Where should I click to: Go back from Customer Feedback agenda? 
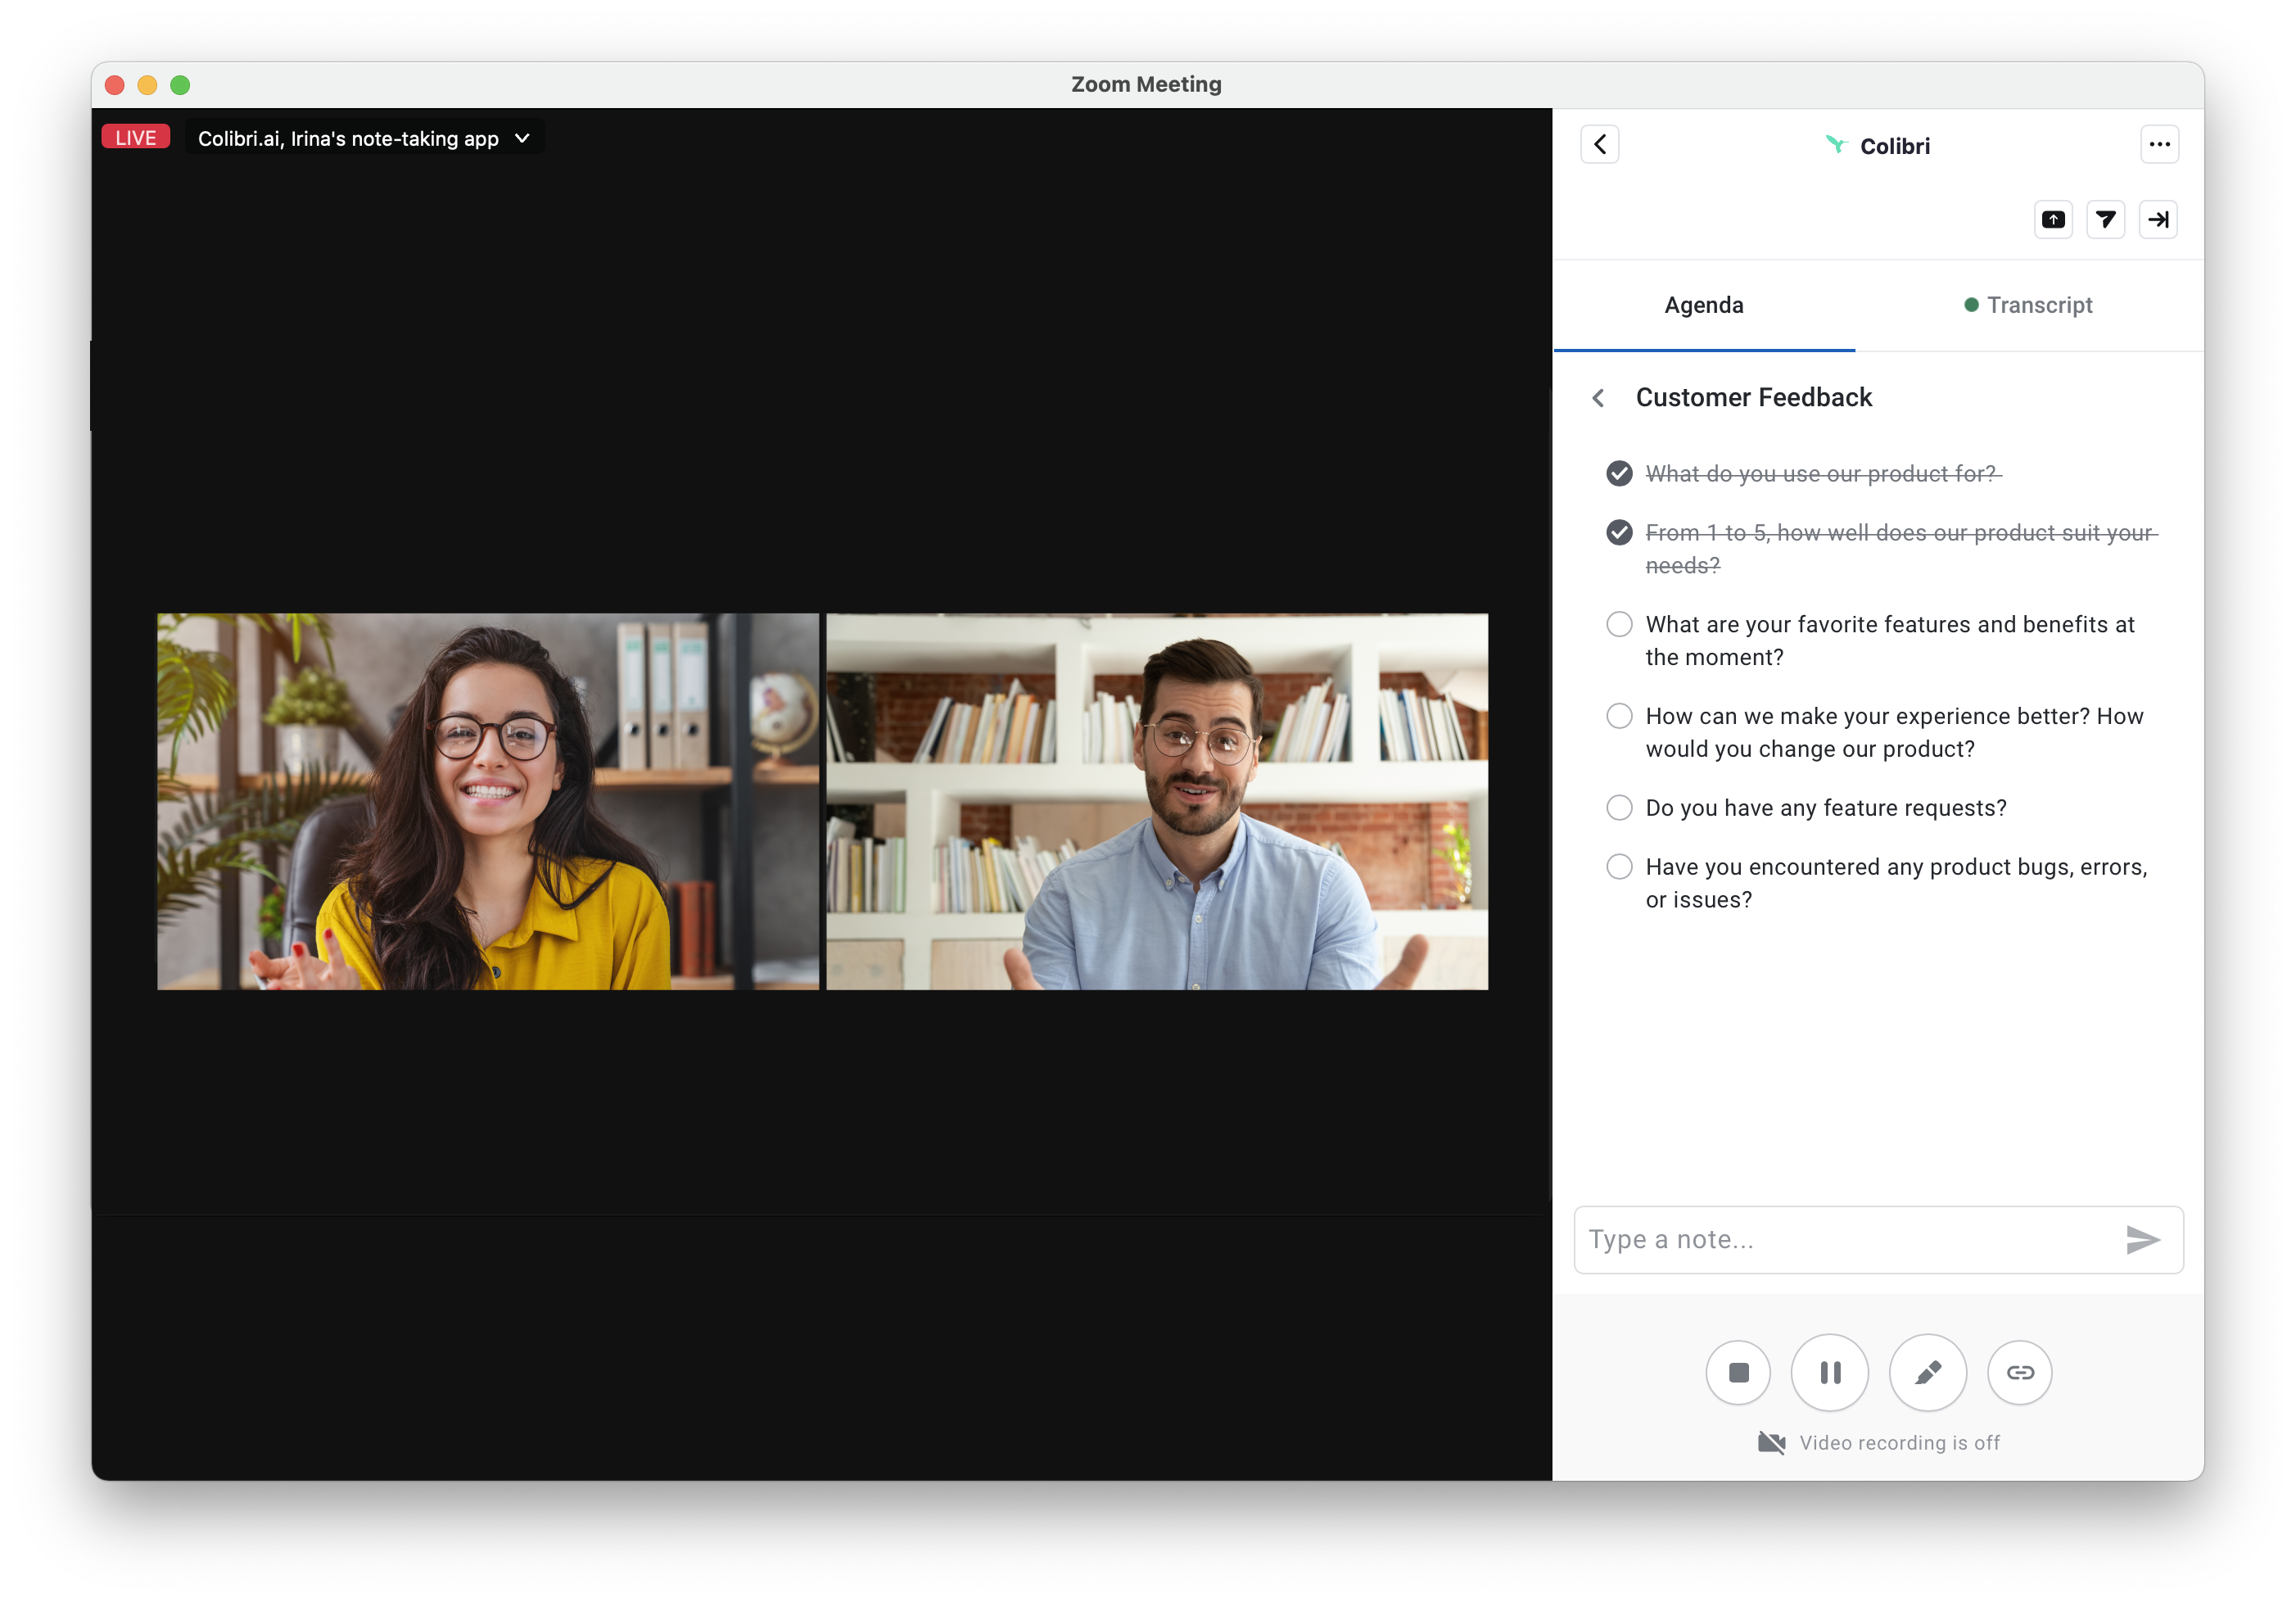click(1598, 398)
